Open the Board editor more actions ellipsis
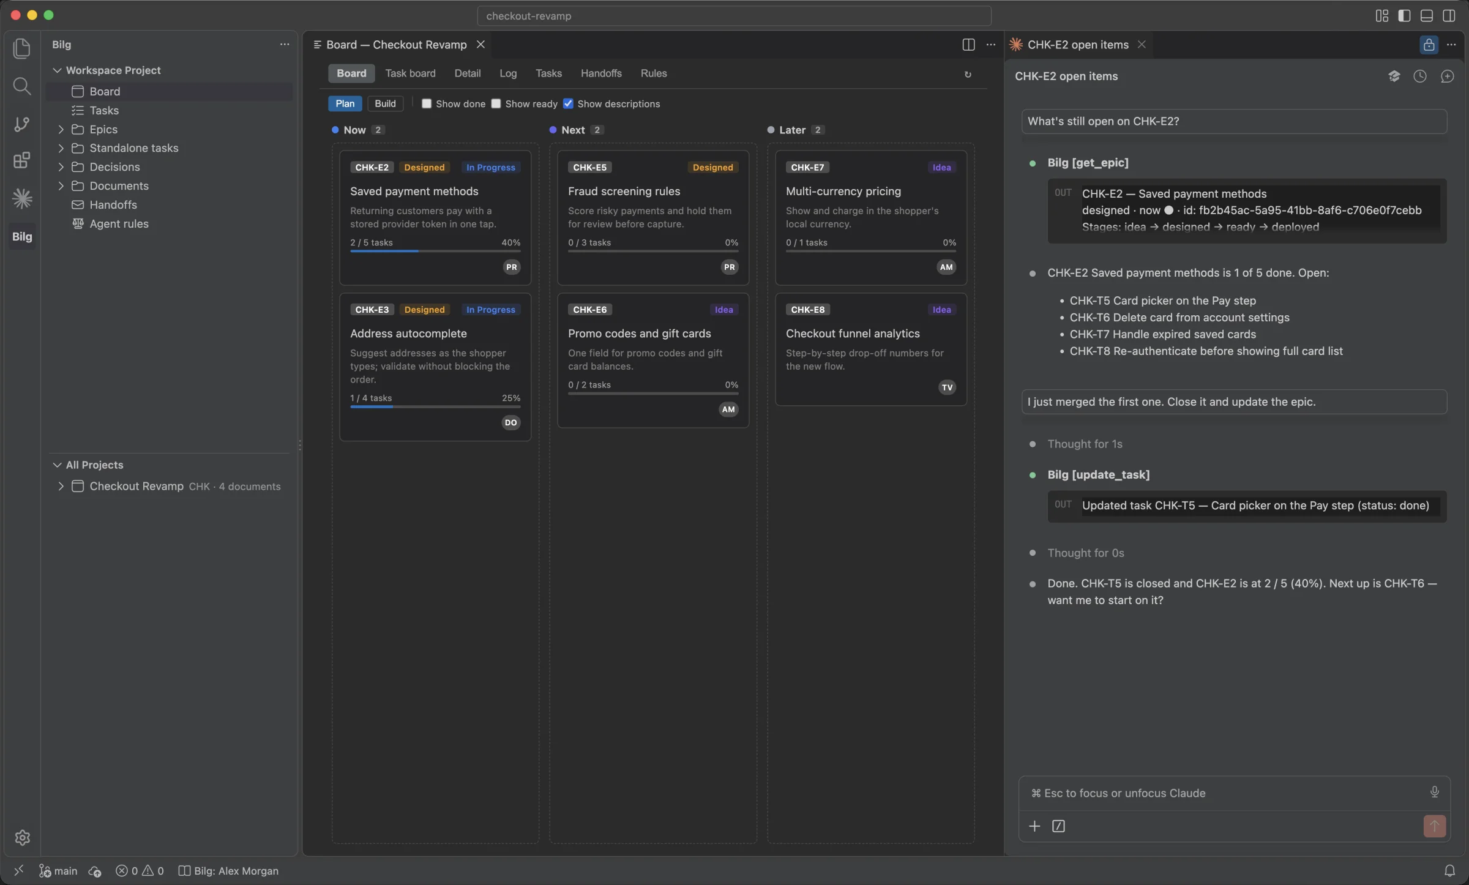The width and height of the screenshot is (1469, 885). [x=991, y=45]
